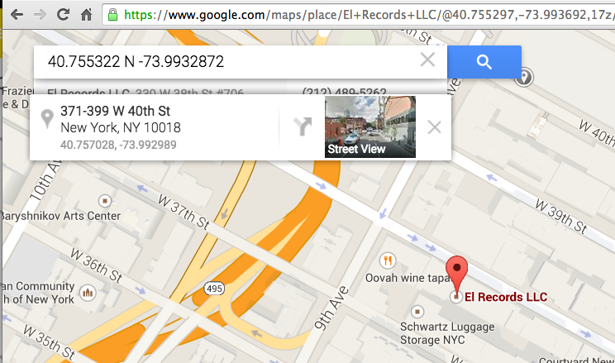Click the browser back arrow

(x=17, y=15)
